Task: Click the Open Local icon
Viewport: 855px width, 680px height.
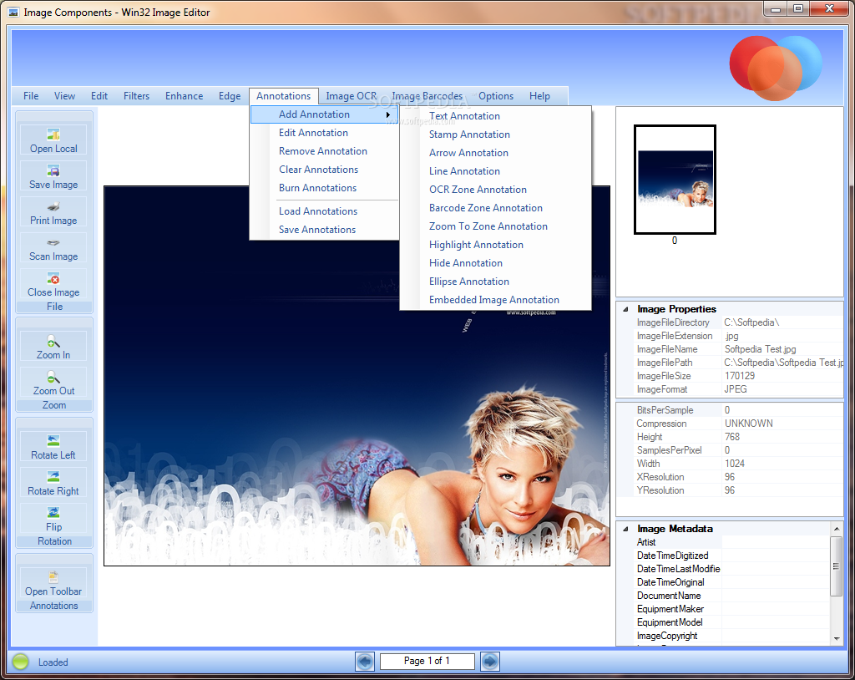Action: click(53, 134)
